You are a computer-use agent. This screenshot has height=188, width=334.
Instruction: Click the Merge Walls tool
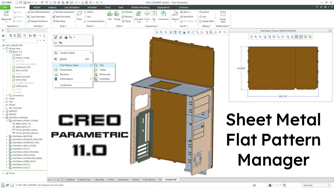click(x=206, y=21)
